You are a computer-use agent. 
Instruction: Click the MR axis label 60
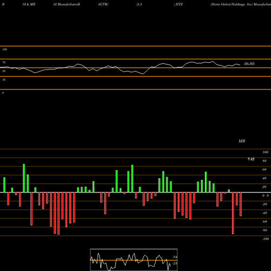[x=264, y=170]
